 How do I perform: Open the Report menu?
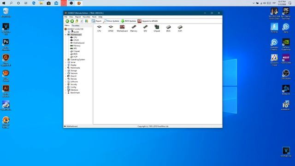[x=78, y=17]
